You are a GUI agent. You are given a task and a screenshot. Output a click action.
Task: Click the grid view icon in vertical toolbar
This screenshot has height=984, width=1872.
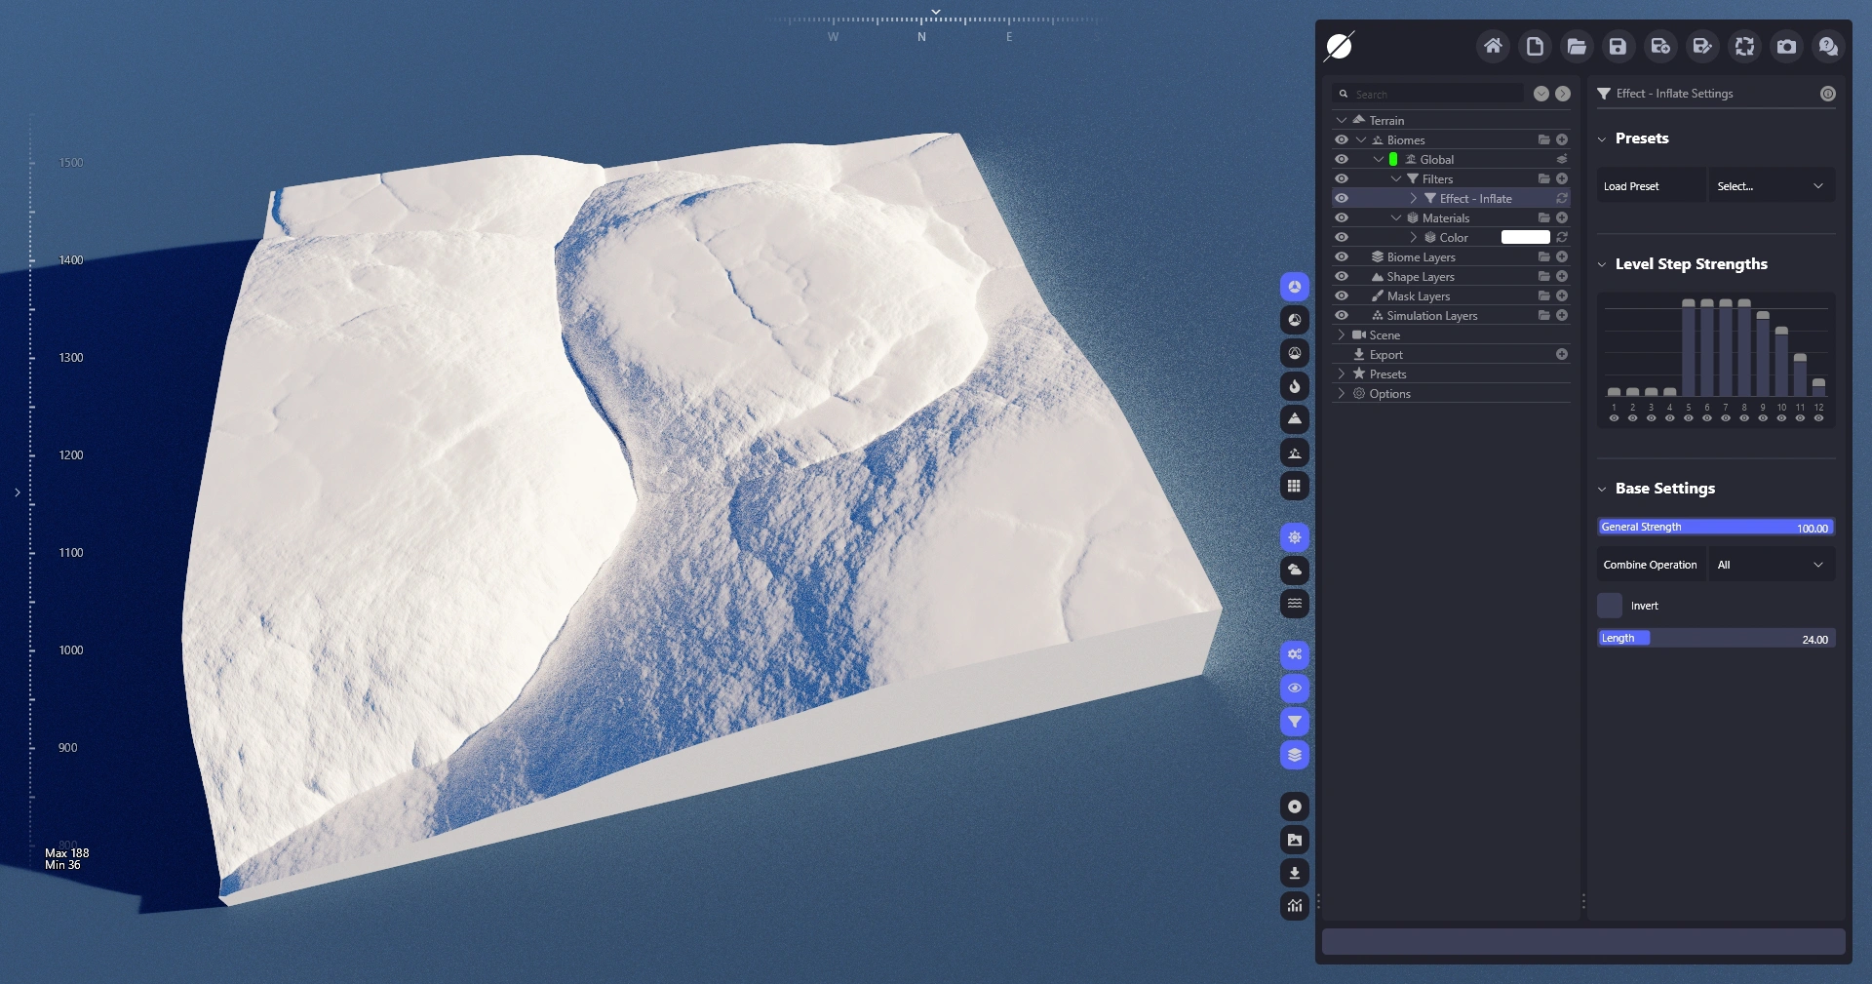click(1294, 486)
